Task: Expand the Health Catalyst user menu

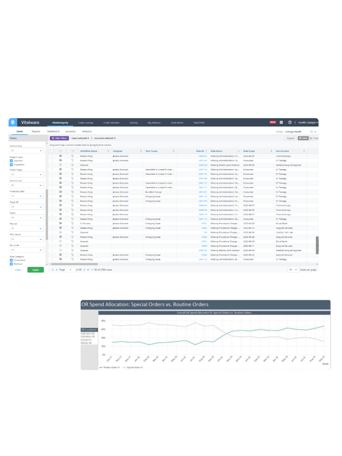Action: point(308,122)
